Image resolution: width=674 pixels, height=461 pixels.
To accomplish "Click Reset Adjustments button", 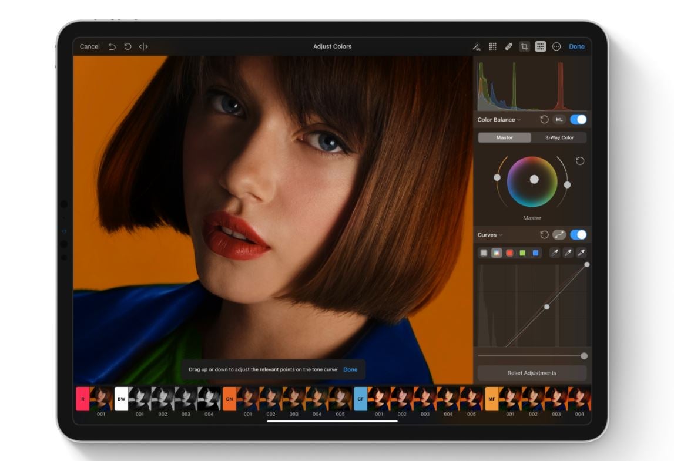I will pyautogui.click(x=532, y=373).
